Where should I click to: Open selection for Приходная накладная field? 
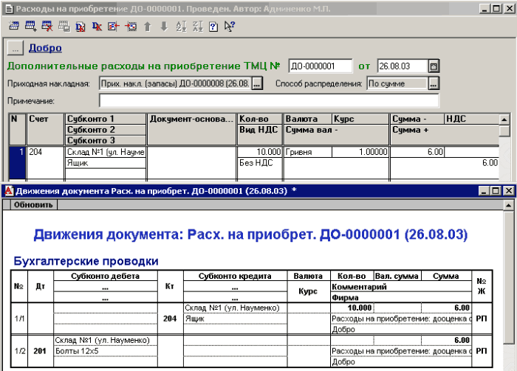coord(257,83)
